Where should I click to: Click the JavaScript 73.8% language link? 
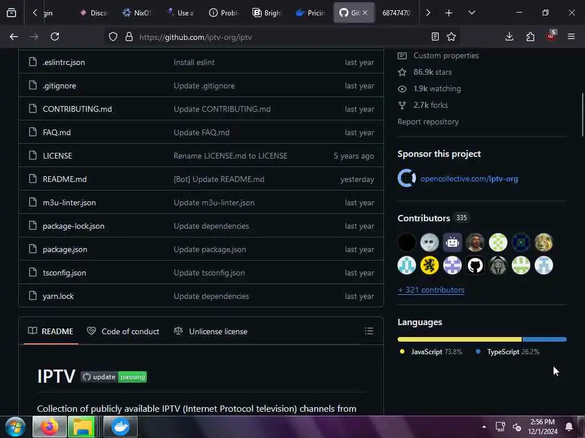431,351
